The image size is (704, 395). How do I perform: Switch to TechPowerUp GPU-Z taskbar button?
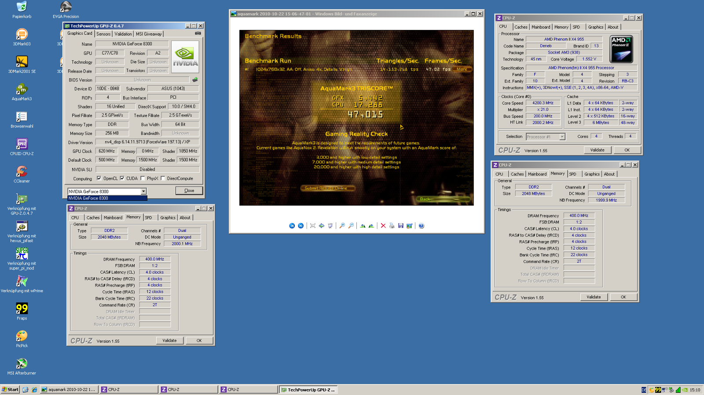tap(308, 390)
